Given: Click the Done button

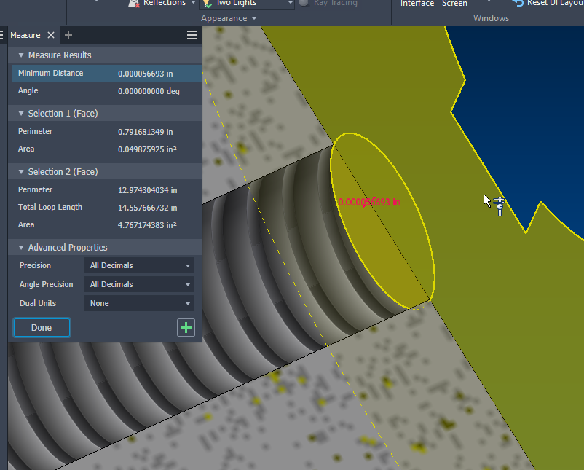Looking at the screenshot, I should point(41,327).
